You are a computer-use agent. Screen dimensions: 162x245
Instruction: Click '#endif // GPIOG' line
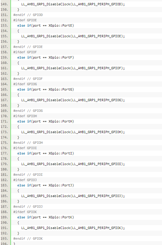(x=28, y=111)
